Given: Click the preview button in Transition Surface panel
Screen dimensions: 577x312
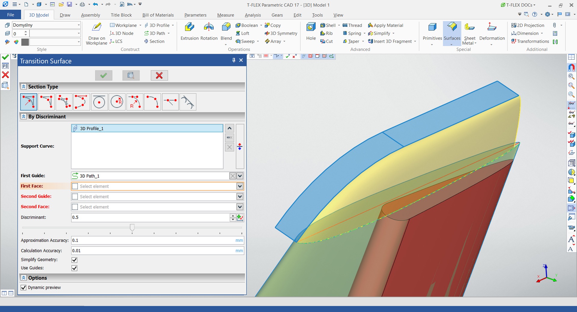Looking at the screenshot, I should pos(131,75).
